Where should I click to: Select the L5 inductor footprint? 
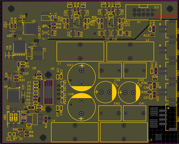point(38,53)
